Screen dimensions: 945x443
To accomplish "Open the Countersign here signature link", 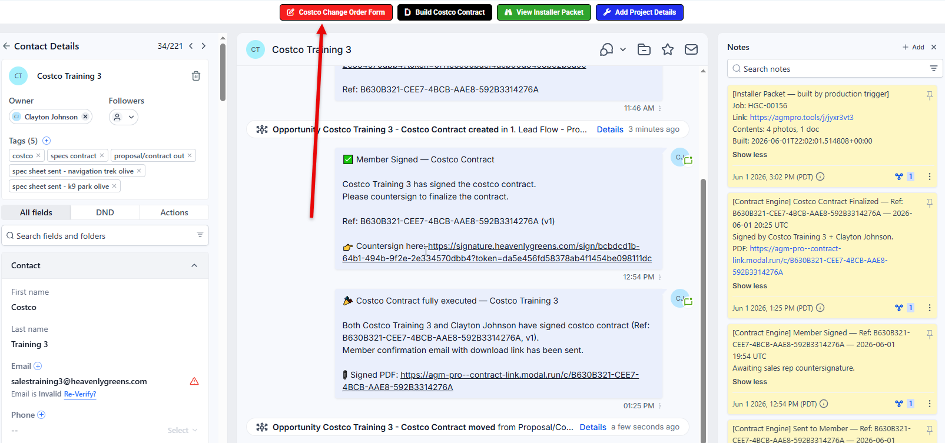I will [497, 252].
